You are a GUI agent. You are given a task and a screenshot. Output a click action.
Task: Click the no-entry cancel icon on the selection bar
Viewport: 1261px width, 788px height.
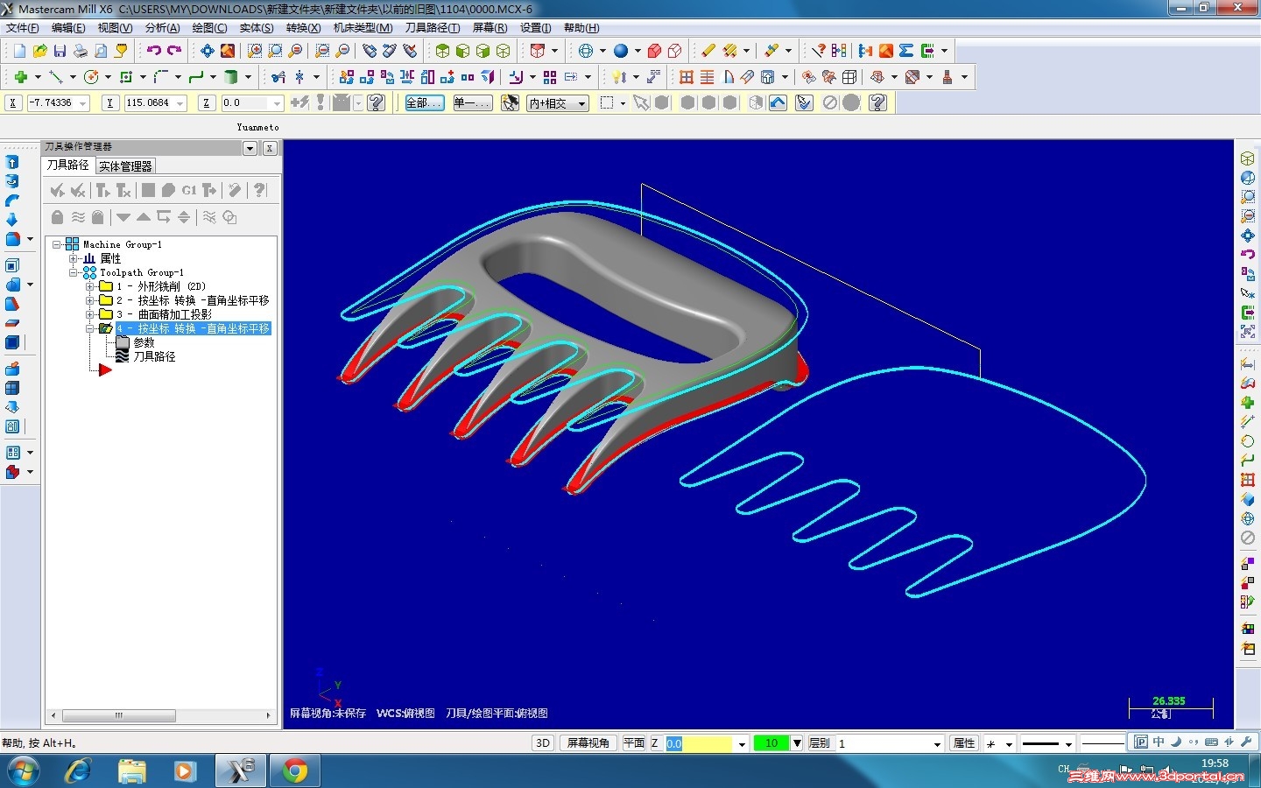pos(831,103)
